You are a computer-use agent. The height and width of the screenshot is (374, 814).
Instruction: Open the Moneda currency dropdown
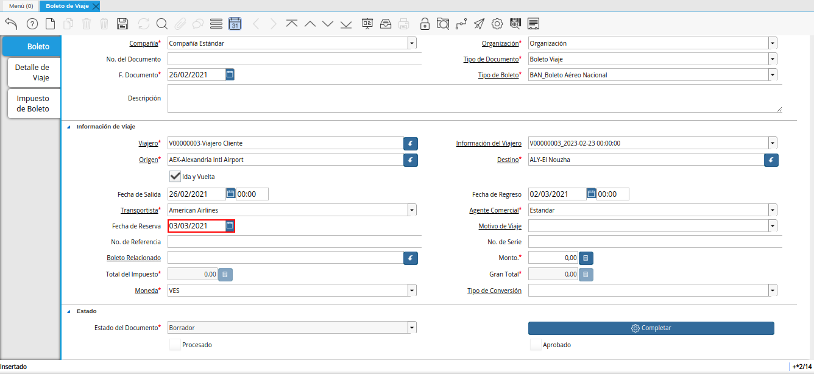[x=412, y=291]
